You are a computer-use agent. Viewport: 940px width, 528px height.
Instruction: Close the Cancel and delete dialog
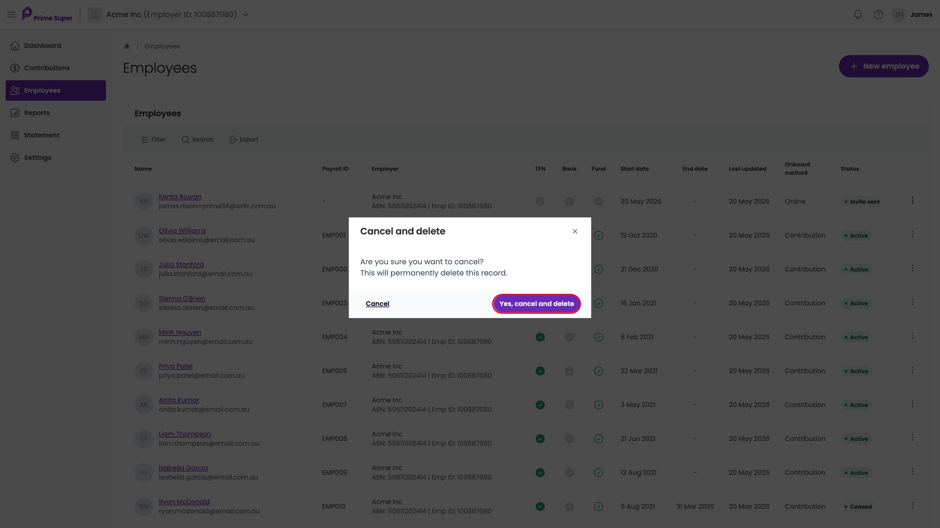click(x=575, y=231)
